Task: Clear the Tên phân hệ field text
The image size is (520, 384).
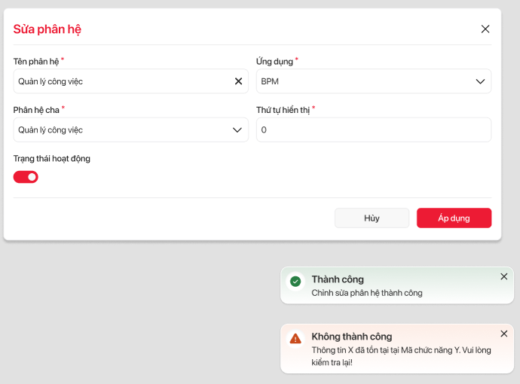Action: pyautogui.click(x=238, y=81)
